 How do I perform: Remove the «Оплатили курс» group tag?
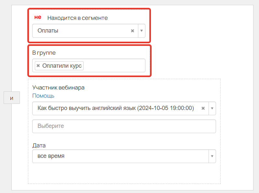(38, 66)
